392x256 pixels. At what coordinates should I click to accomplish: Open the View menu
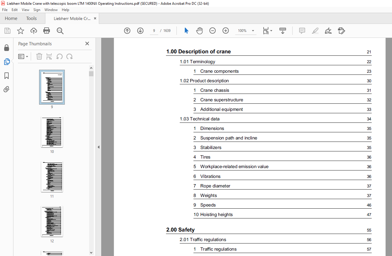click(x=25, y=10)
